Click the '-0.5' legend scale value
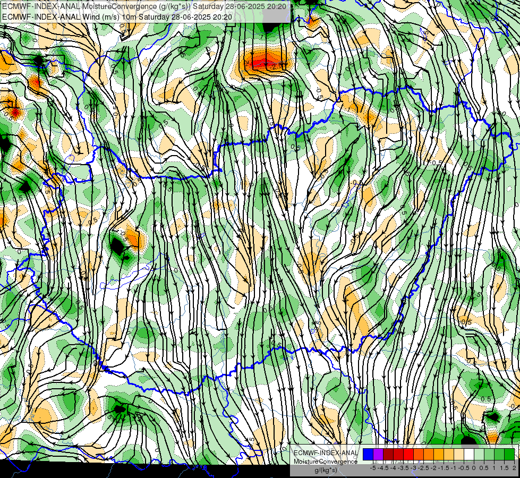The image size is (520, 478). click(464, 468)
